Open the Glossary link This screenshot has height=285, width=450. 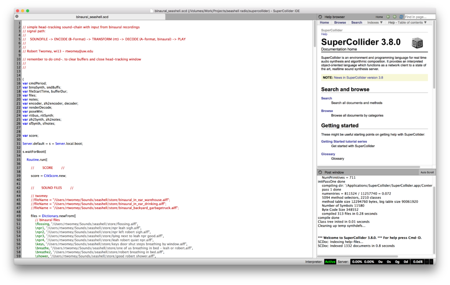coord(328,154)
